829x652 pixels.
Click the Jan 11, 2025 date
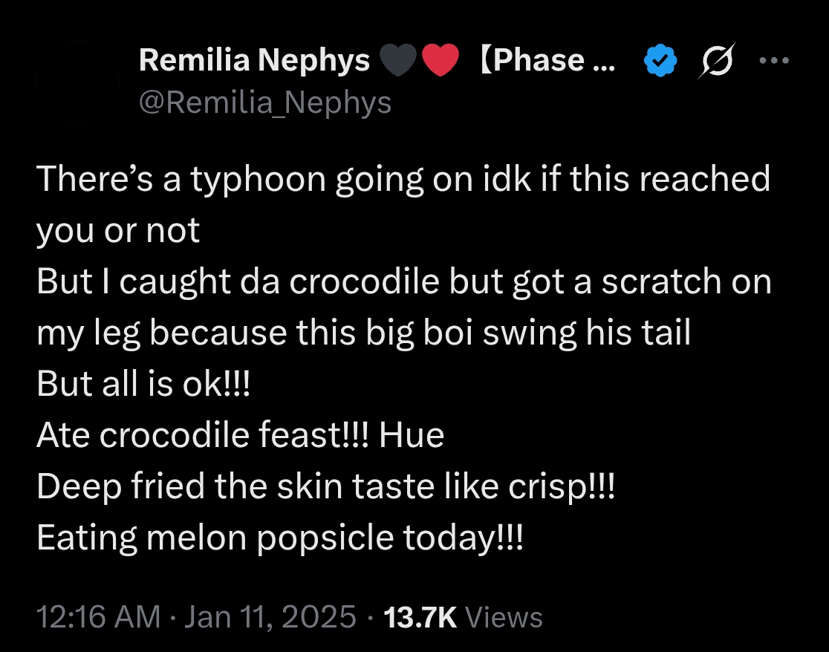click(x=270, y=616)
